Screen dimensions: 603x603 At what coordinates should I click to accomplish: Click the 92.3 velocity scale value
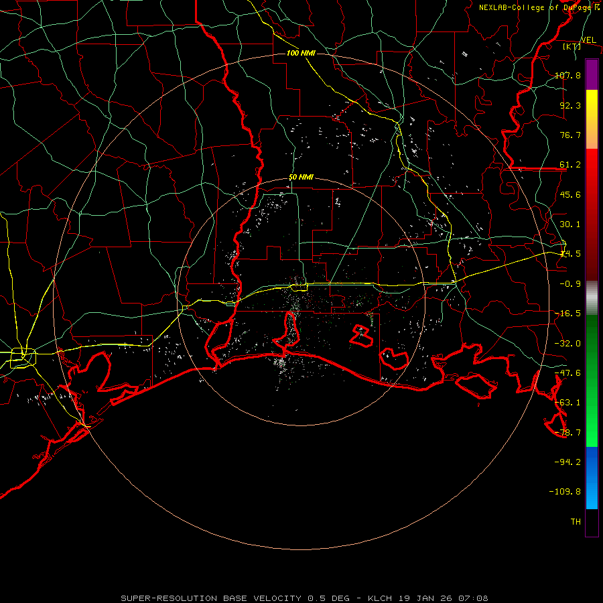click(570, 105)
